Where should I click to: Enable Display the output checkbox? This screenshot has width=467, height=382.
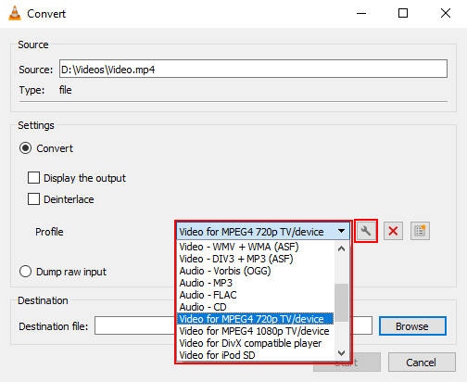[x=33, y=178]
